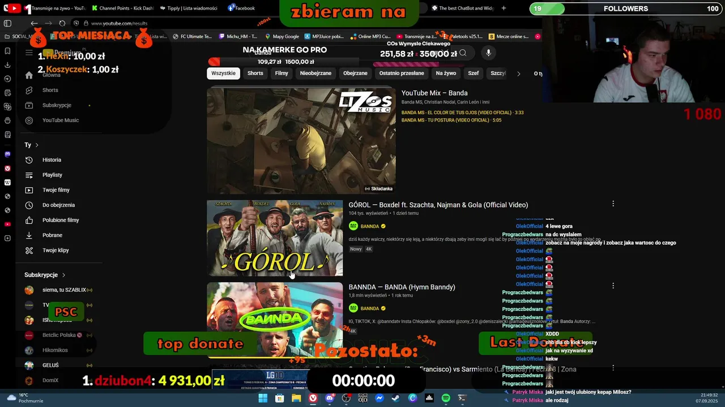Open File Explorer from the taskbar
This screenshot has height=407, width=725.
click(x=296, y=398)
